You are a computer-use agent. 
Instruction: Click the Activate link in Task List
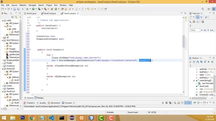[212, 30]
